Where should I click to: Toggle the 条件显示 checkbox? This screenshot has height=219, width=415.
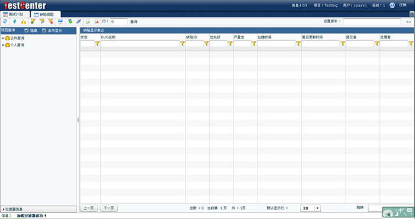(x=44, y=31)
